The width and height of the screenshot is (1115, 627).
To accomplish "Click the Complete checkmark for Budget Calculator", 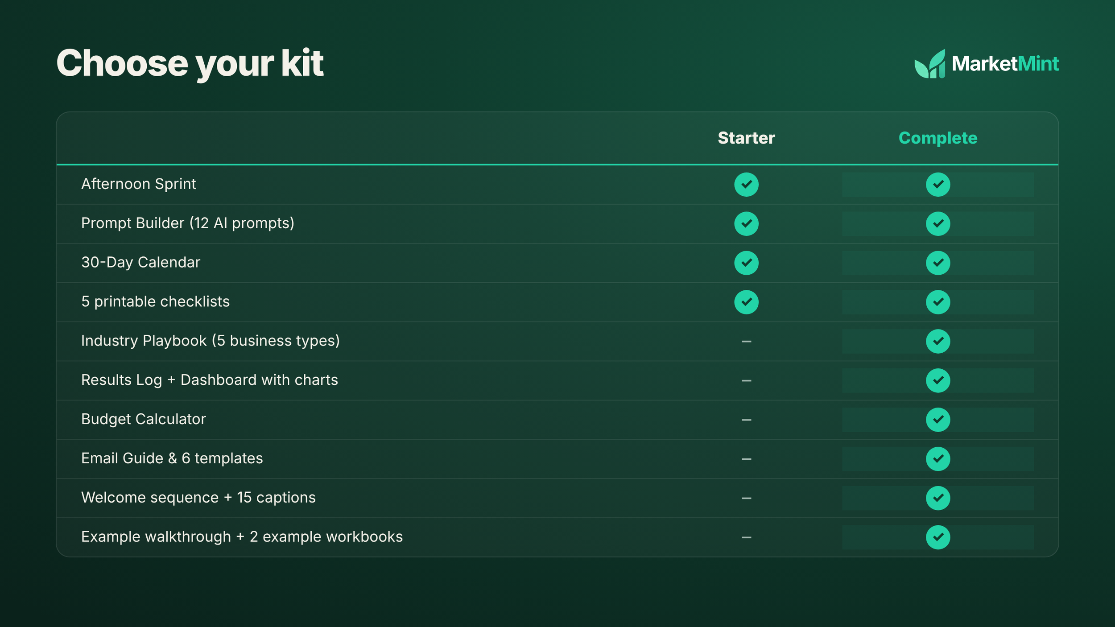I will point(938,420).
